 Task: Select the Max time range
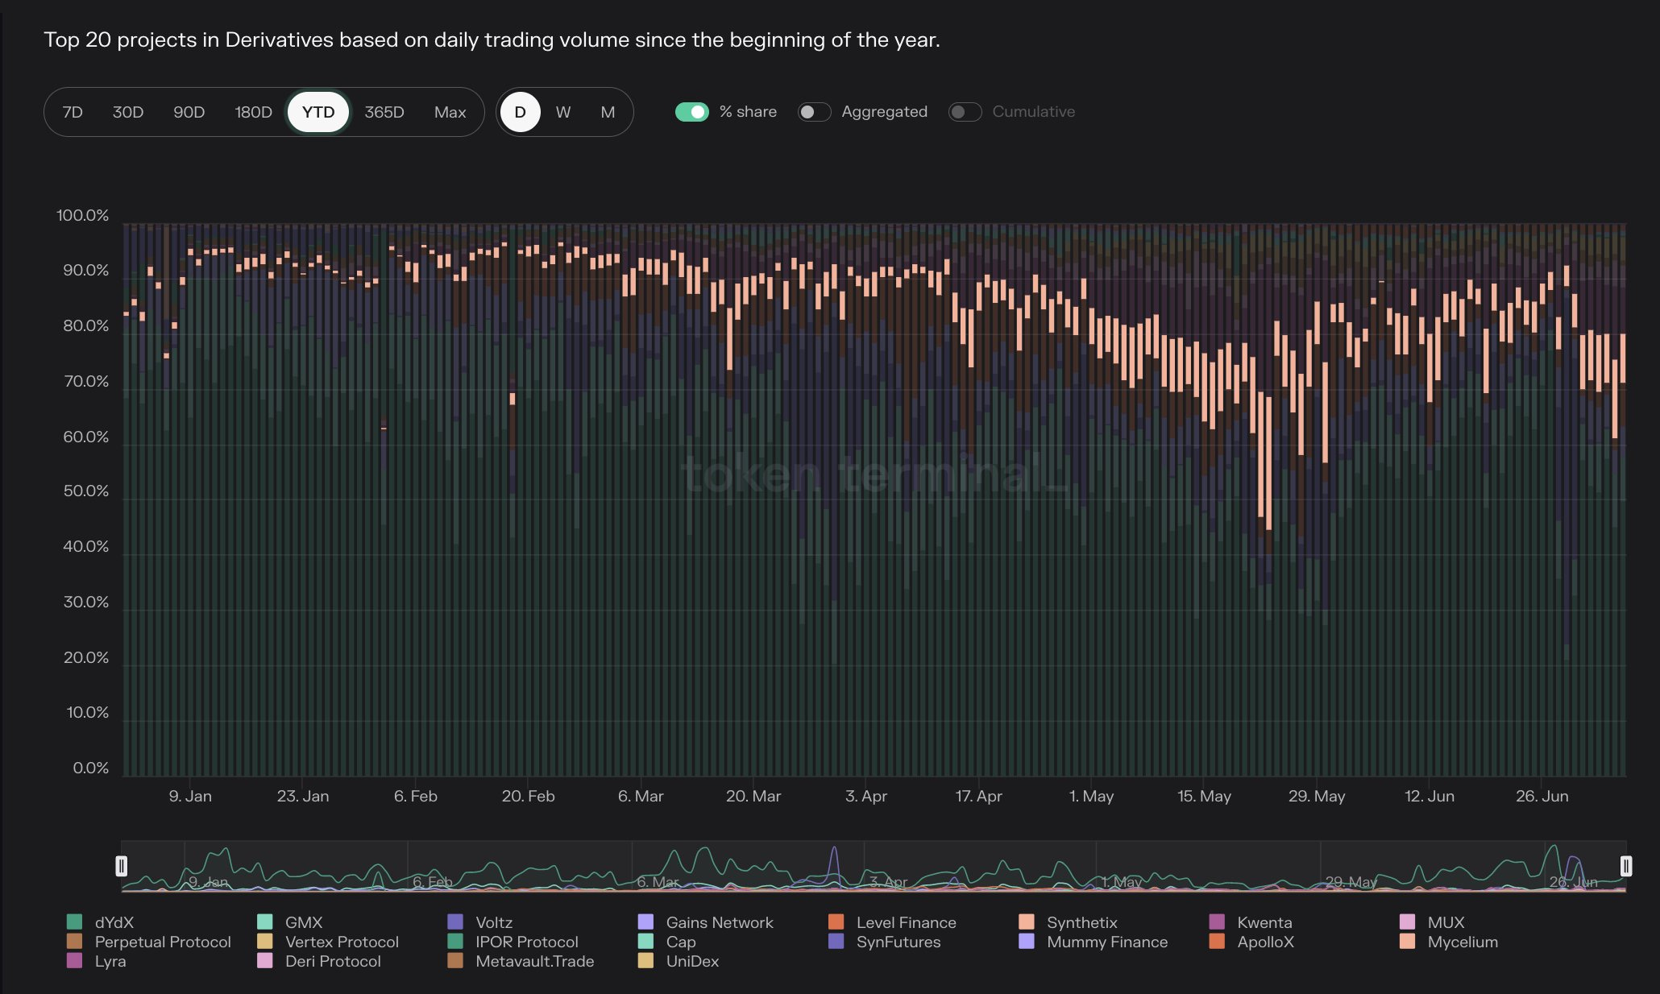tap(450, 112)
